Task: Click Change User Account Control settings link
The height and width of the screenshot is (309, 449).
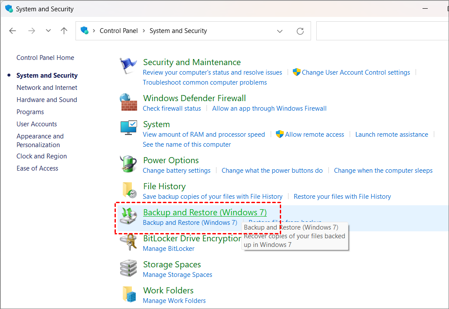Action: 356,72
